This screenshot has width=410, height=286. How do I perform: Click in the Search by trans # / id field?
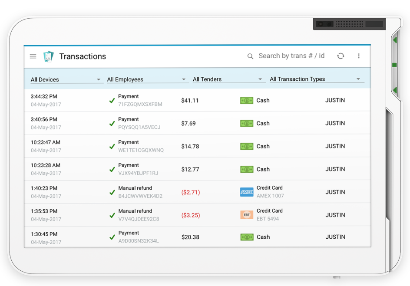[x=291, y=56]
